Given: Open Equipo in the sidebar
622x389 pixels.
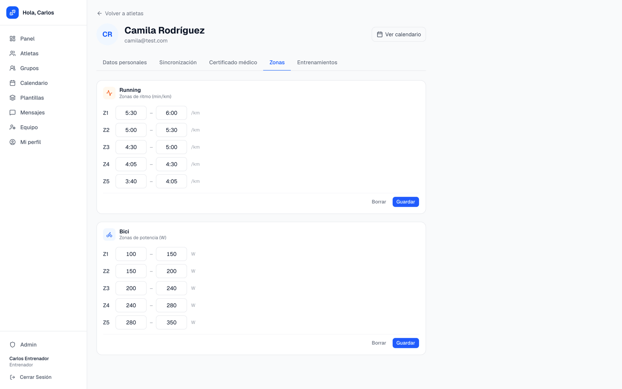Looking at the screenshot, I should click(43, 127).
